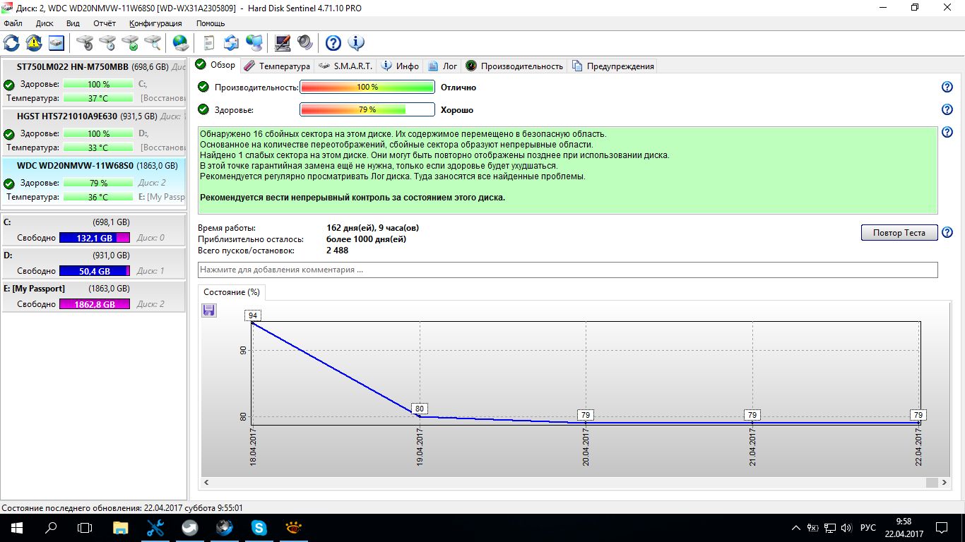
Task: Click the Повтор Теста button
Action: [x=899, y=233]
